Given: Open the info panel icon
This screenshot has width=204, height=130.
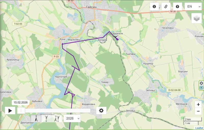Looking at the screenshot, I should 154,7.
